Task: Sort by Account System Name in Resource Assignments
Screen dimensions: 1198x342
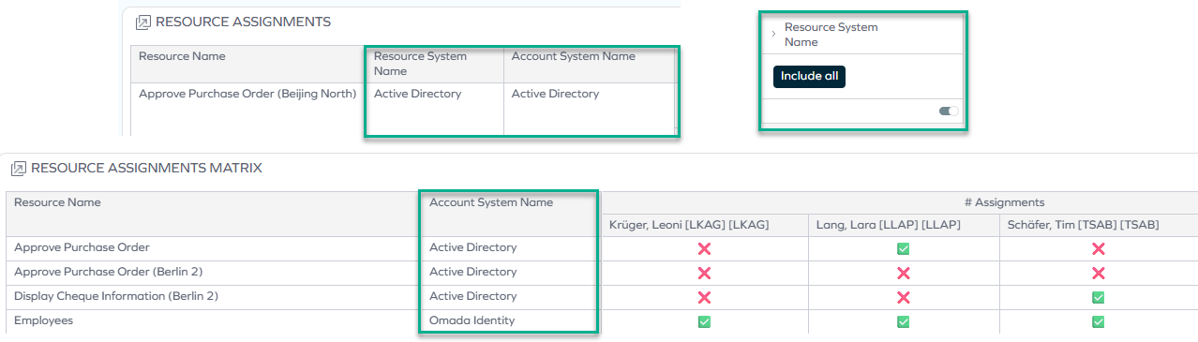Action: [x=574, y=56]
